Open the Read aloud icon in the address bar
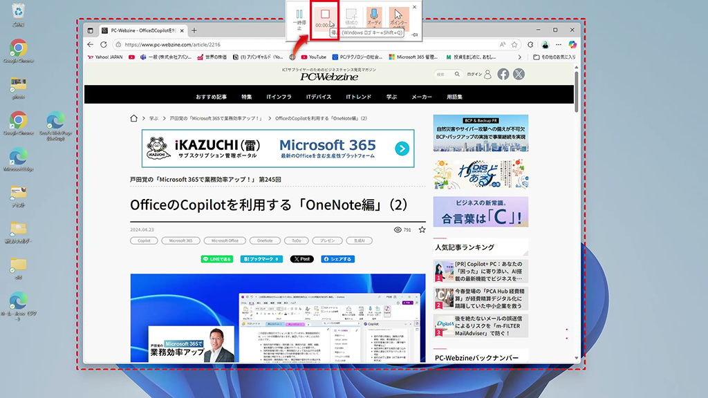 pos(503,45)
